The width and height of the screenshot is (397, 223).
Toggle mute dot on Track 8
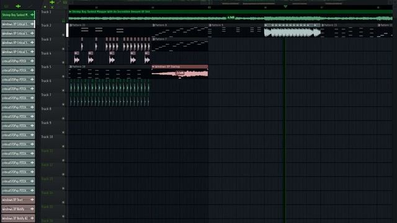[63, 118]
